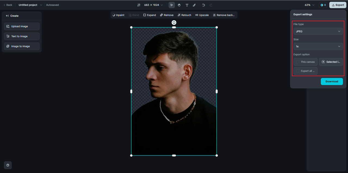
Task: Select the Hand pan tool
Action: point(179,5)
